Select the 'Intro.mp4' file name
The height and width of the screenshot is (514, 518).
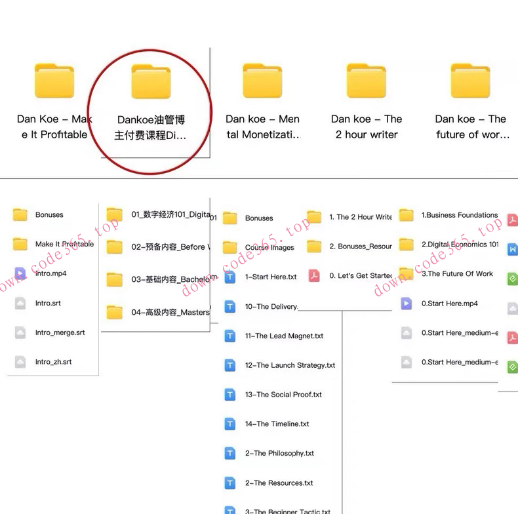click(51, 273)
